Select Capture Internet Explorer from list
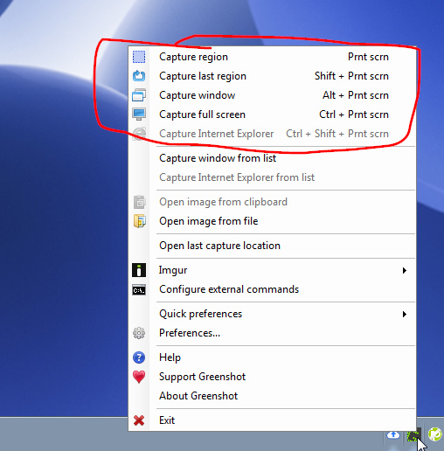This screenshot has width=444, height=451. (x=272, y=177)
